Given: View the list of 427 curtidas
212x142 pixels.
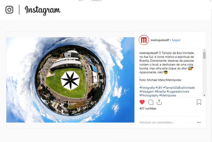Looking at the screenshot, I should tap(148, 109).
